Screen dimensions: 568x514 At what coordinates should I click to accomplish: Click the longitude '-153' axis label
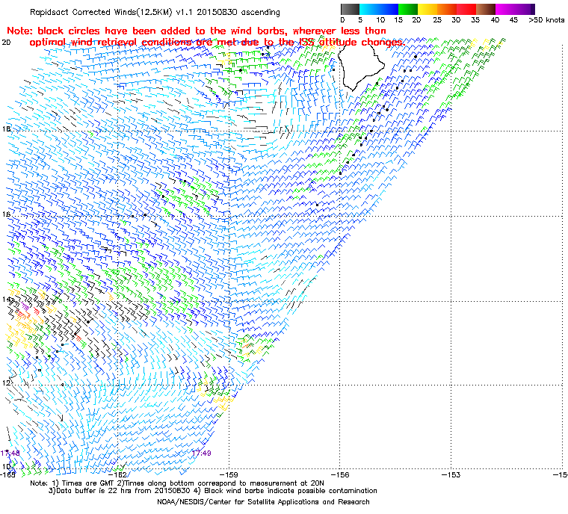451,474
